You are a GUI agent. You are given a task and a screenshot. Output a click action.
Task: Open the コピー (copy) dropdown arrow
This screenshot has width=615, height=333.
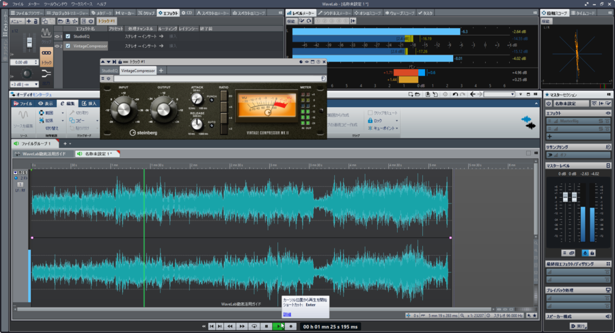[x=97, y=121]
